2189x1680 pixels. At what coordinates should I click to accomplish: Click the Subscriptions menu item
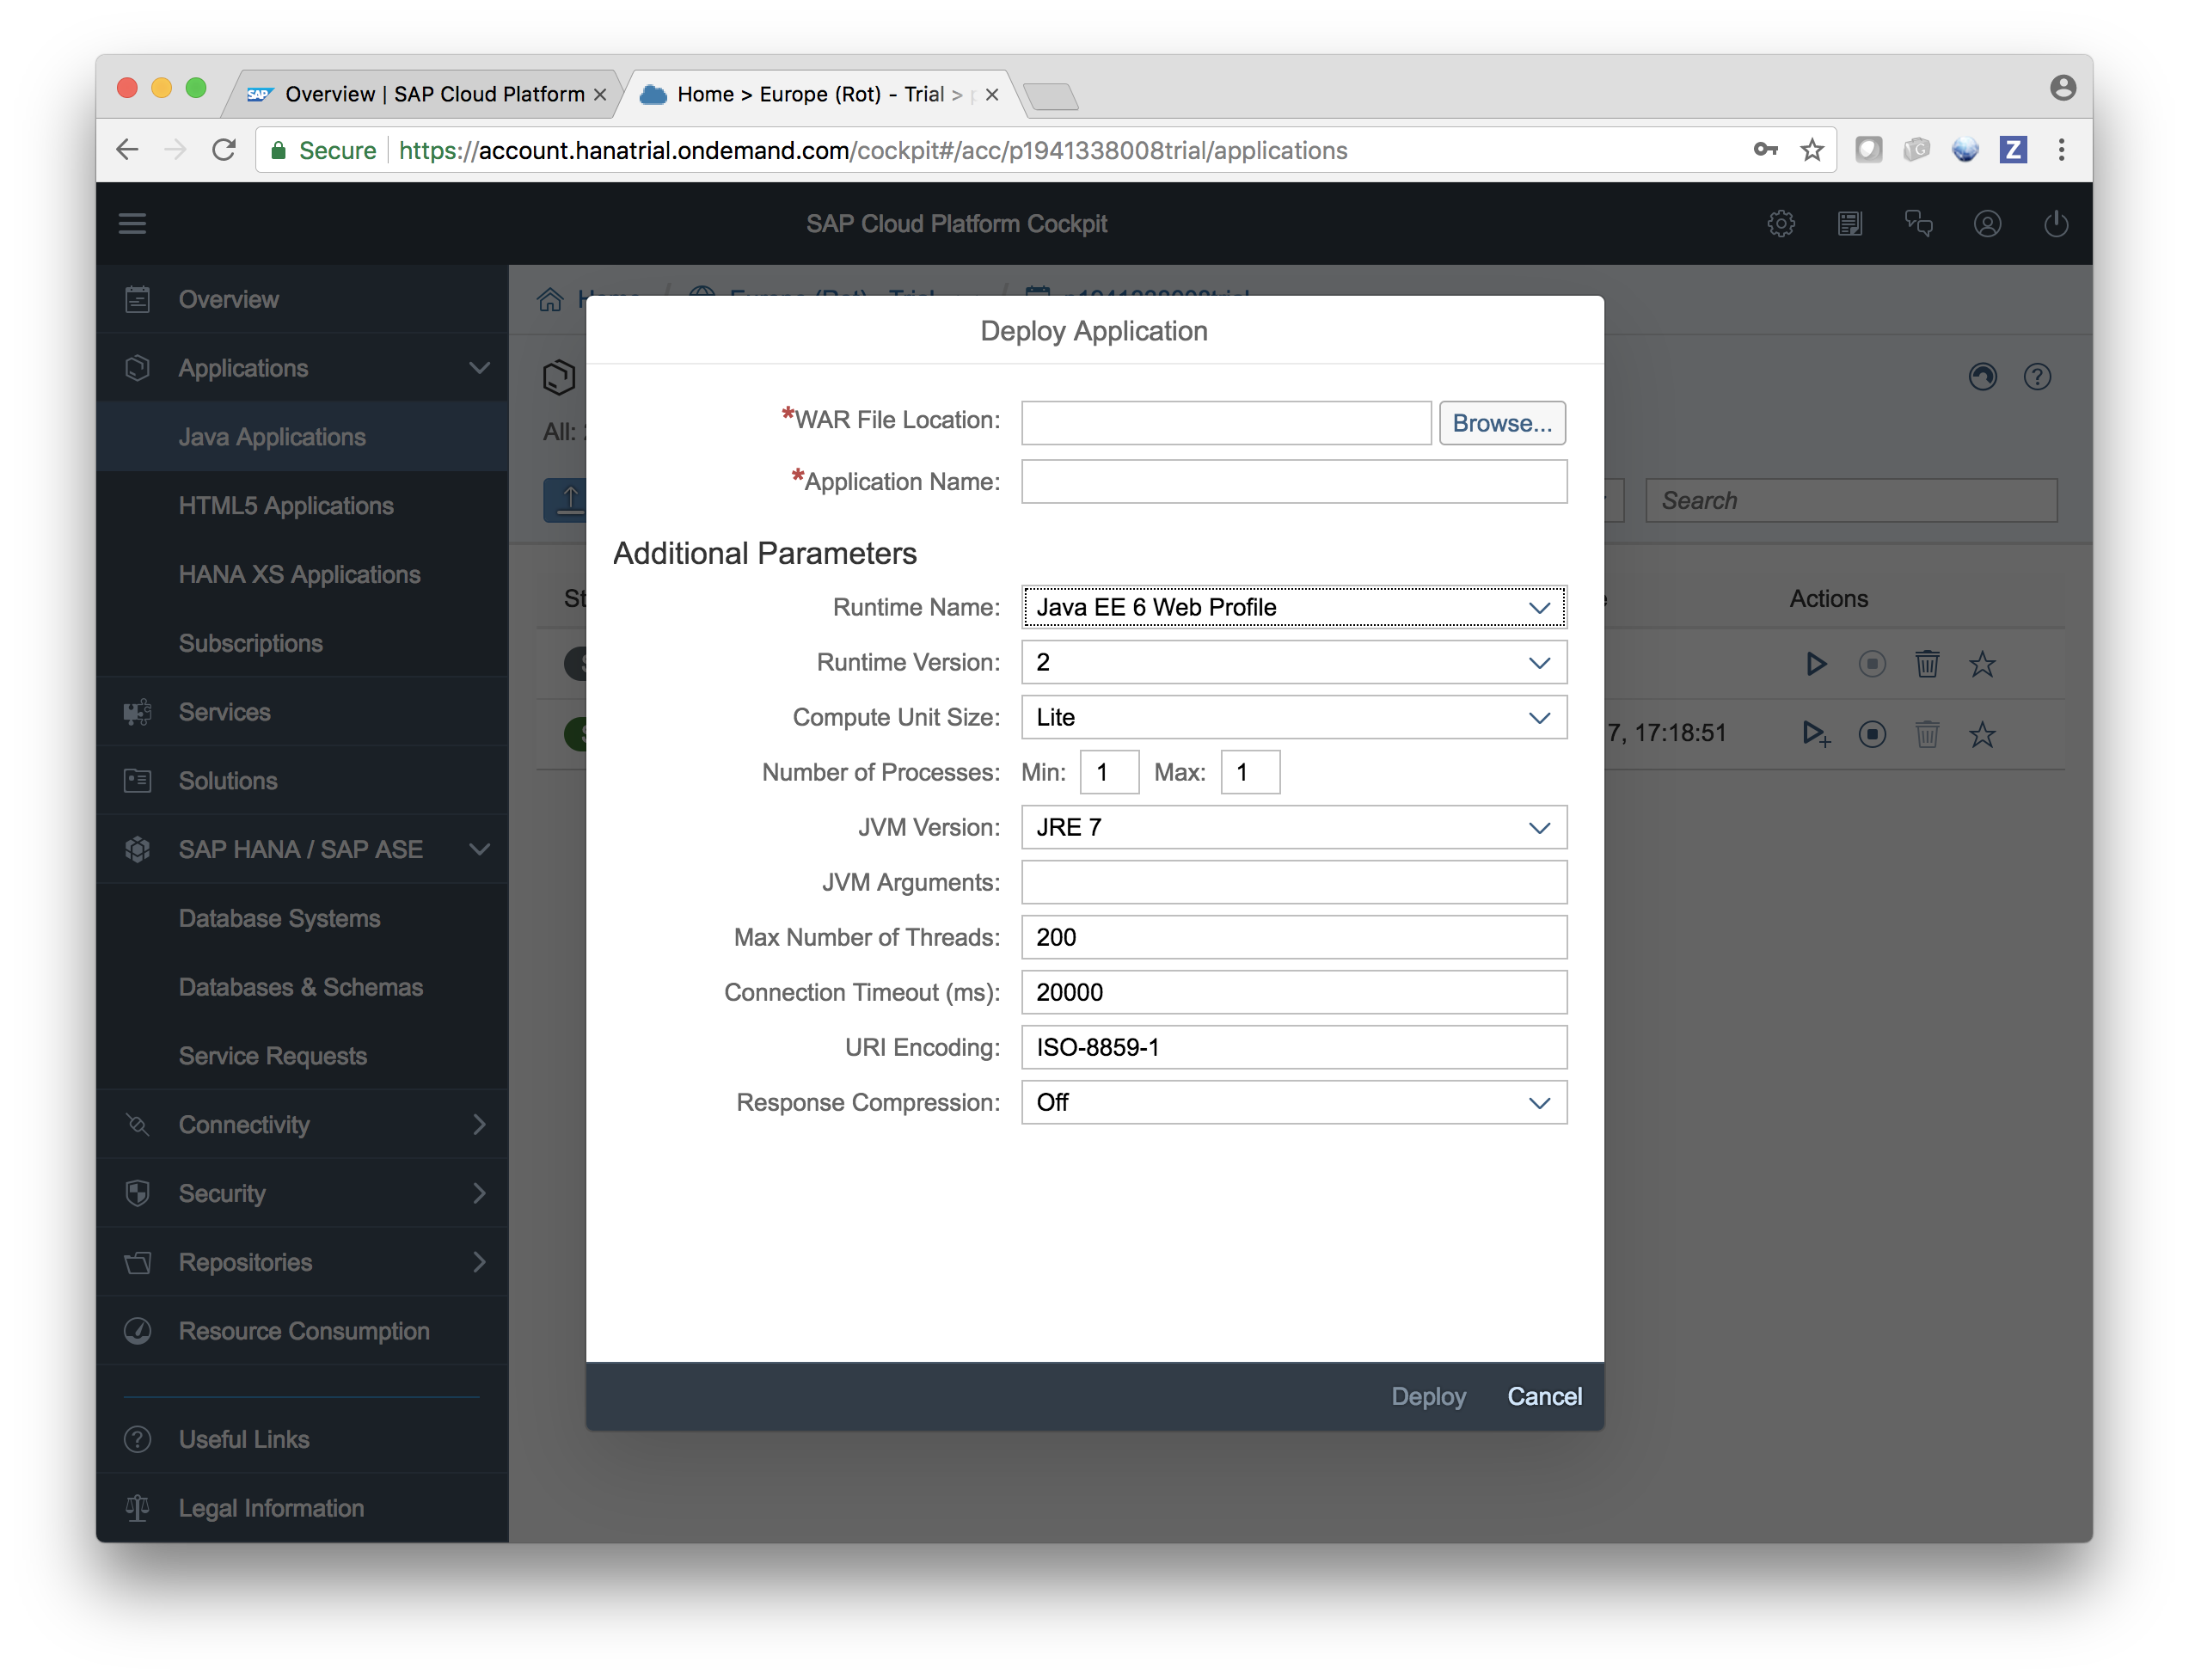[x=248, y=642]
